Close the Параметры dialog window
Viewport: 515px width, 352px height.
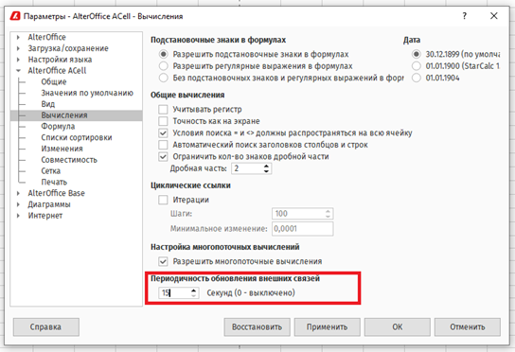click(493, 16)
